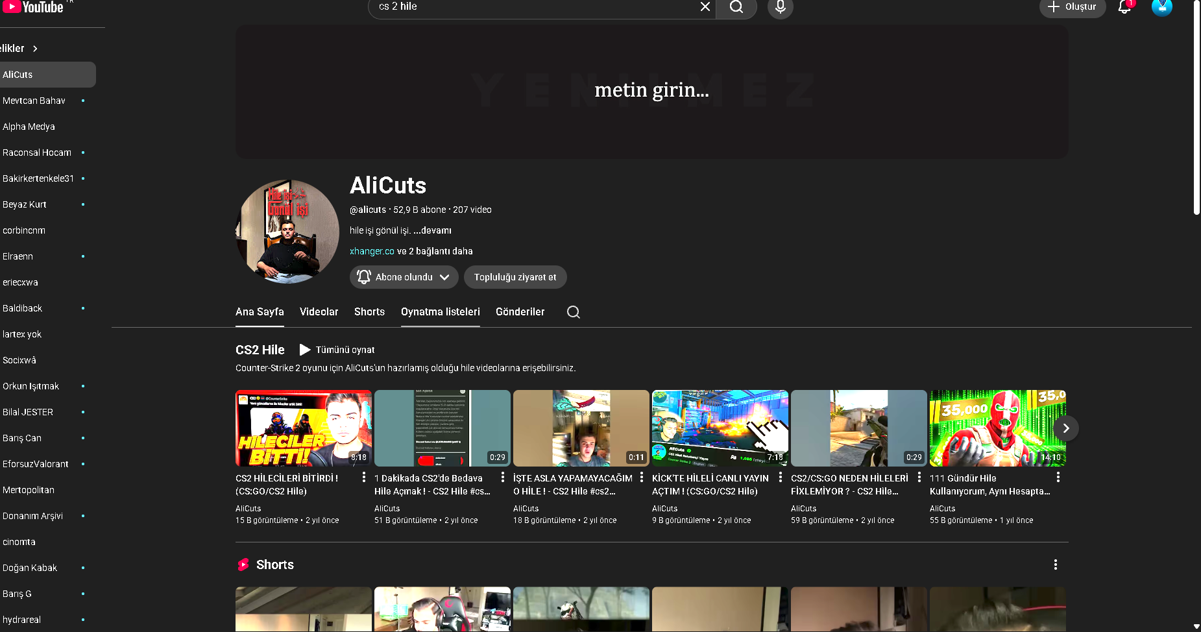Open NEDEN HİLELERİ FİXLEMİYOR video thumbnail
This screenshot has width=1201, height=632.
859,428
